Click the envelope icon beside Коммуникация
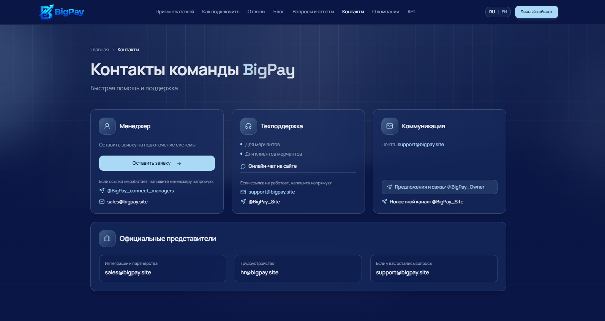The width and height of the screenshot is (605, 321). point(390,126)
